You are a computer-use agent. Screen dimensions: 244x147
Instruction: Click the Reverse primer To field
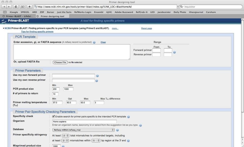pyautogui.click(x=168, y=54)
